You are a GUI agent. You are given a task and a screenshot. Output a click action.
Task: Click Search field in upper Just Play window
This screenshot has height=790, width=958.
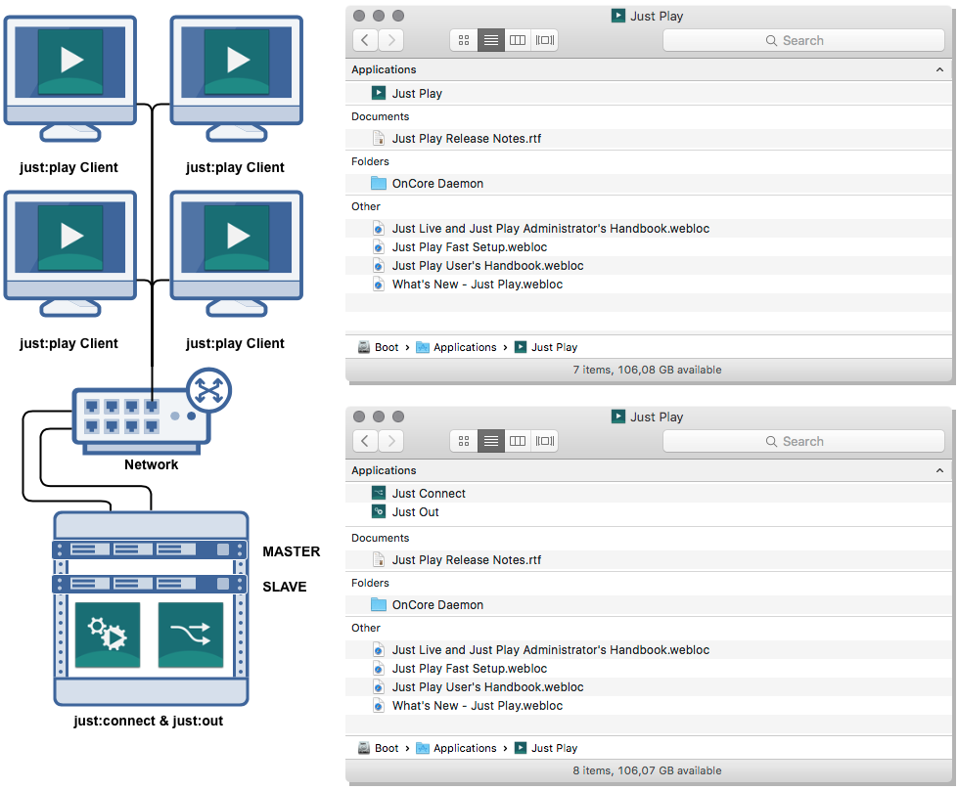803,40
